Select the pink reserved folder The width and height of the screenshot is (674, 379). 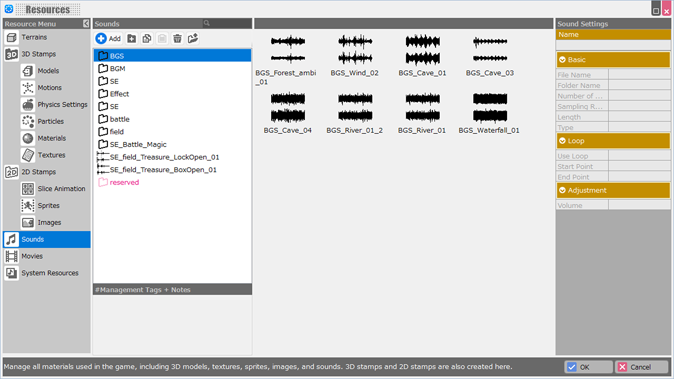point(124,183)
